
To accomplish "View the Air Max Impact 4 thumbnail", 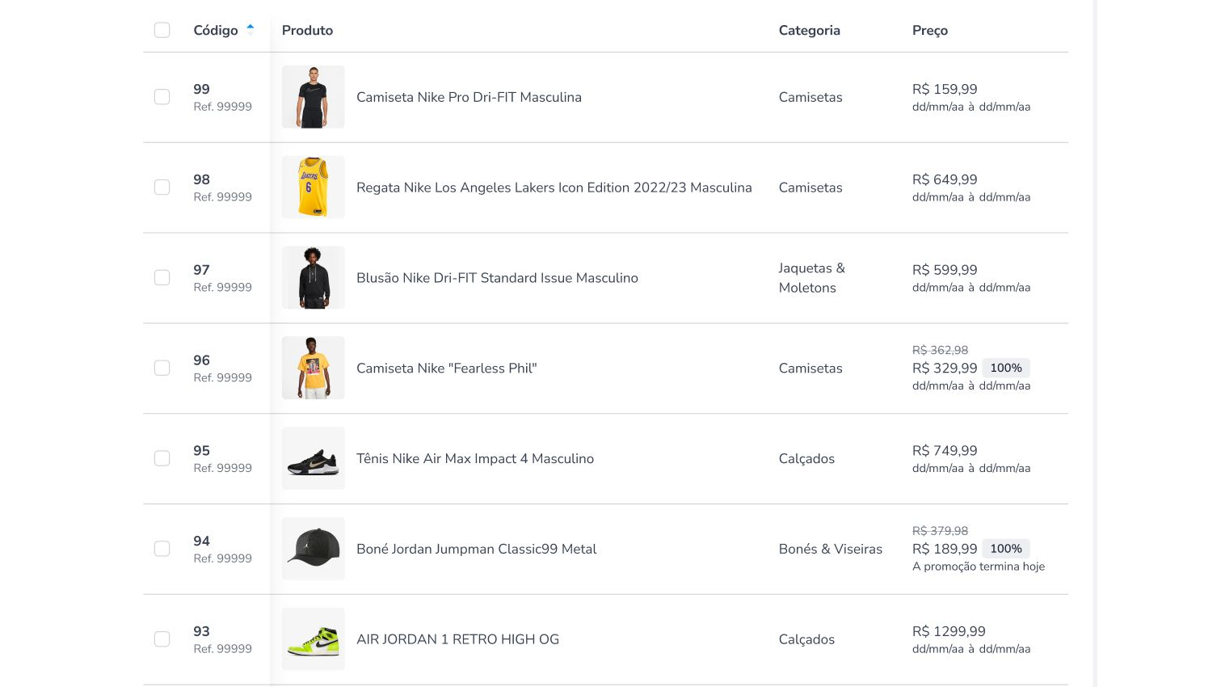I will coord(313,459).
